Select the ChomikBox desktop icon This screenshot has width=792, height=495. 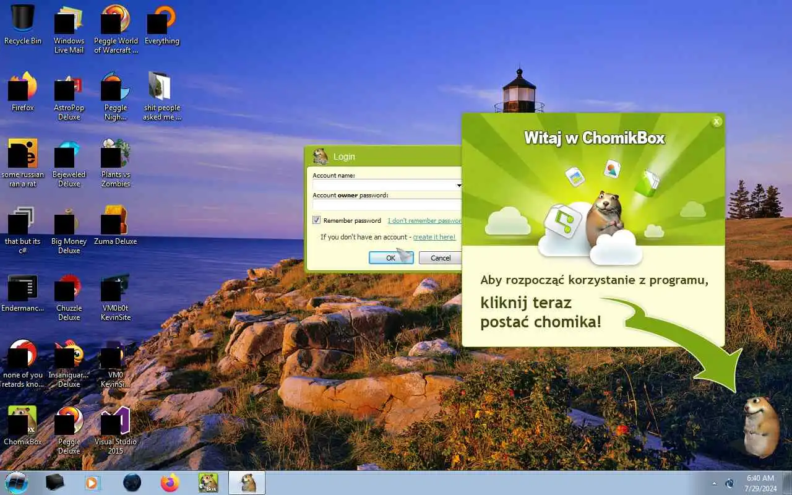[23, 426]
